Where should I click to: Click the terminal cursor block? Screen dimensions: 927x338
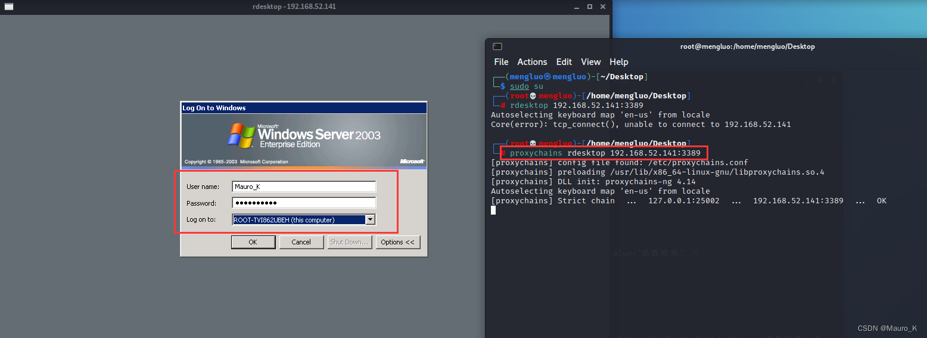(493, 210)
